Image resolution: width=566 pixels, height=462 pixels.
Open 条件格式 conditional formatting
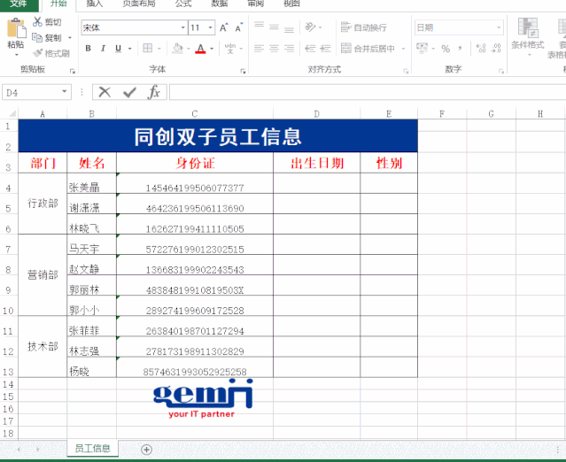[x=528, y=36]
